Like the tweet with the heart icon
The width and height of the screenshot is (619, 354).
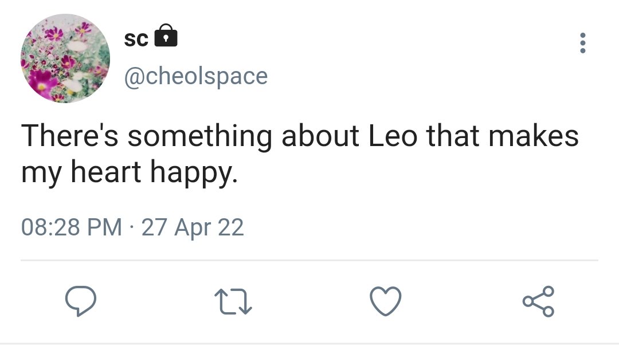coord(385,301)
